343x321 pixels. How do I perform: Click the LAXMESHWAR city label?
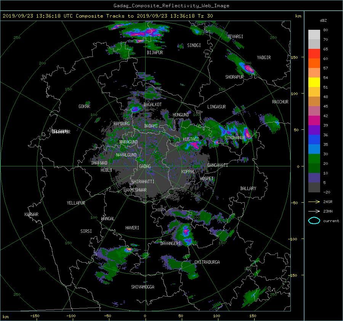pos(135,190)
